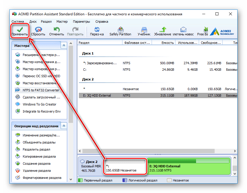Sort by the Емкость column header
The width and height of the screenshot is (247, 193).
pos(164,43)
